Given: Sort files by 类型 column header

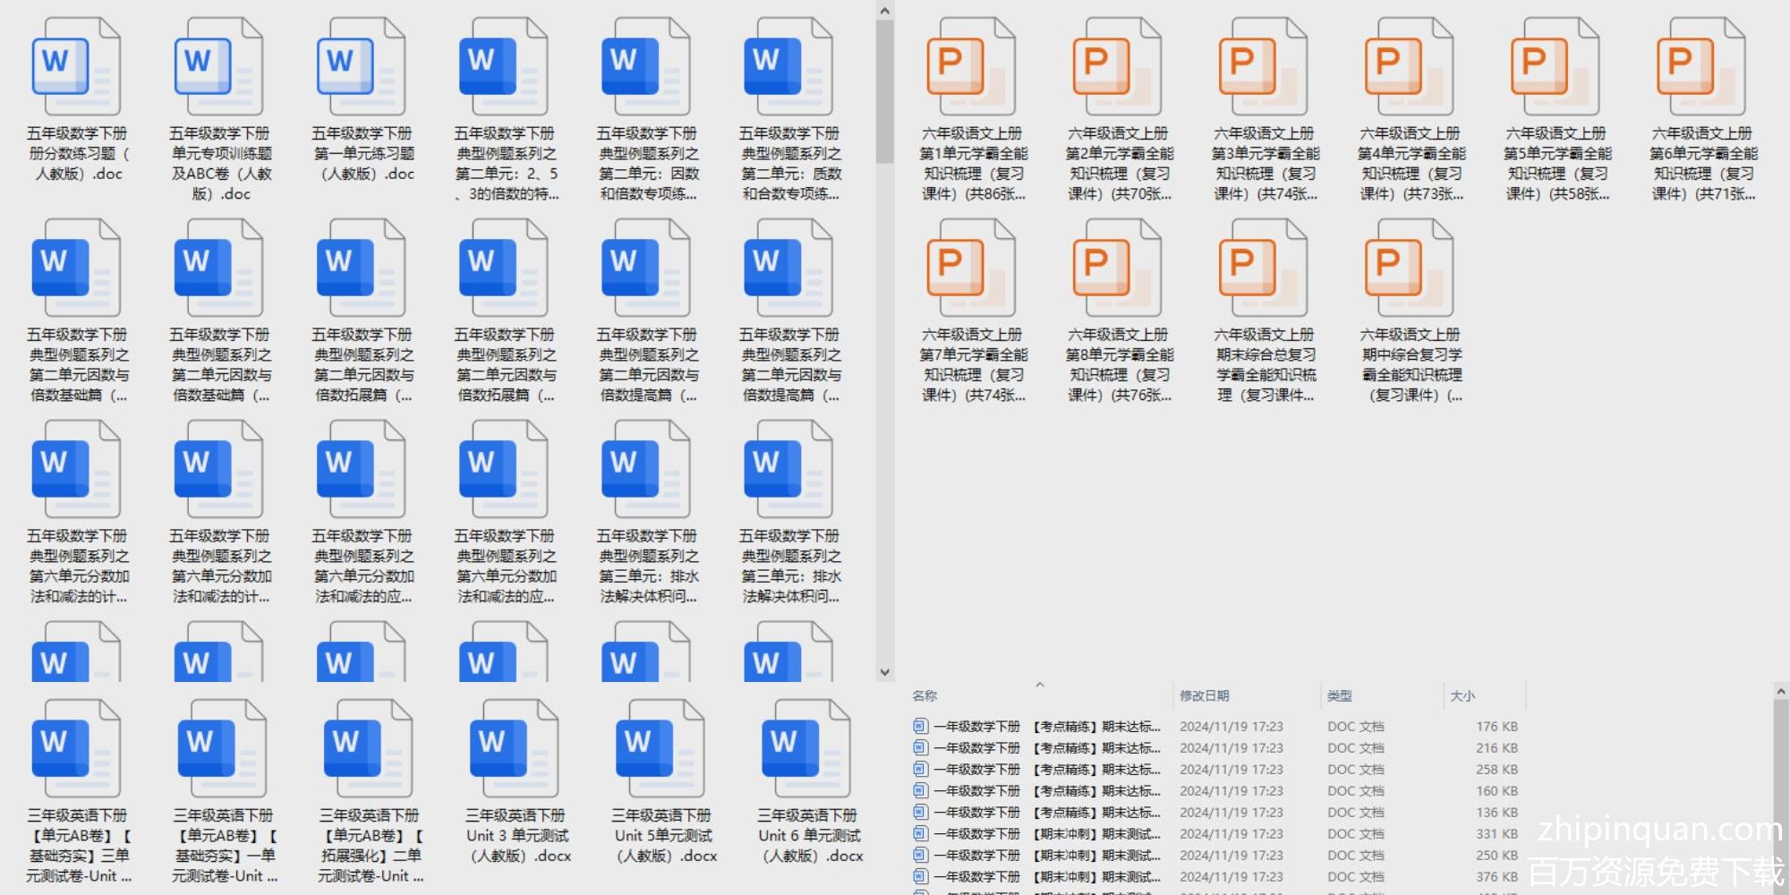Looking at the screenshot, I should click(1340, 695).
